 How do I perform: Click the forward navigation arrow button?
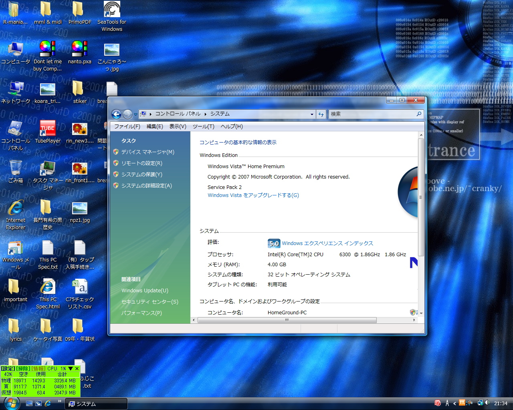[127, 114]
